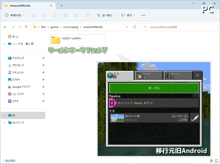Click the games breadcrumb segment

tap(54, 27)
